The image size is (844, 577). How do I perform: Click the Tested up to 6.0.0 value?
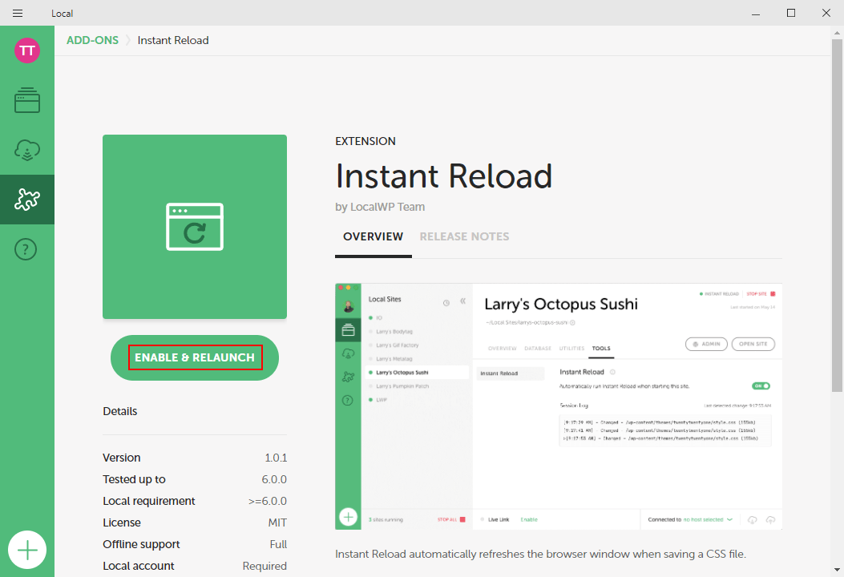point(274,479)
